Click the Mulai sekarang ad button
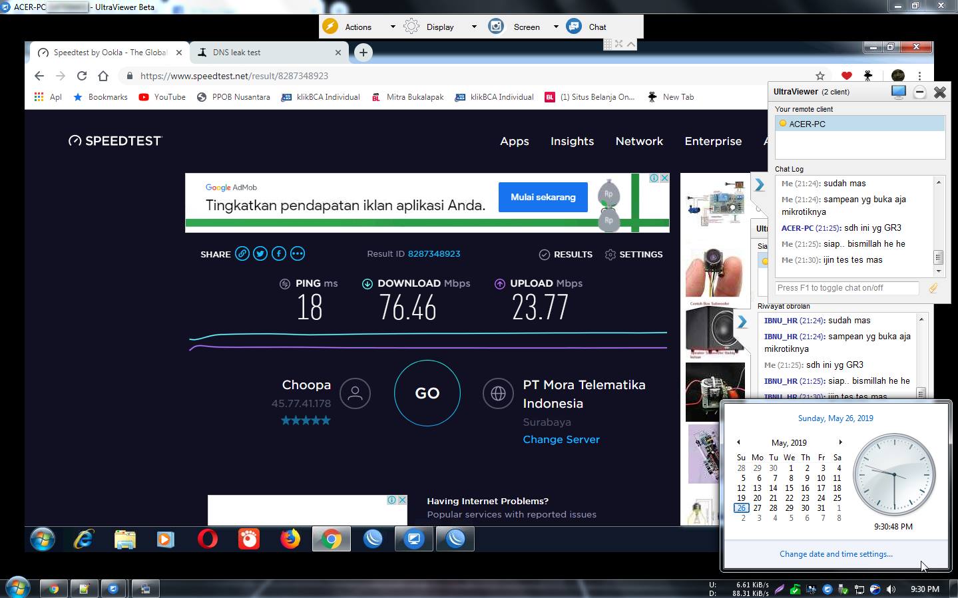The height and width of the screenshot is (598, 958). [x=543, y=198]
